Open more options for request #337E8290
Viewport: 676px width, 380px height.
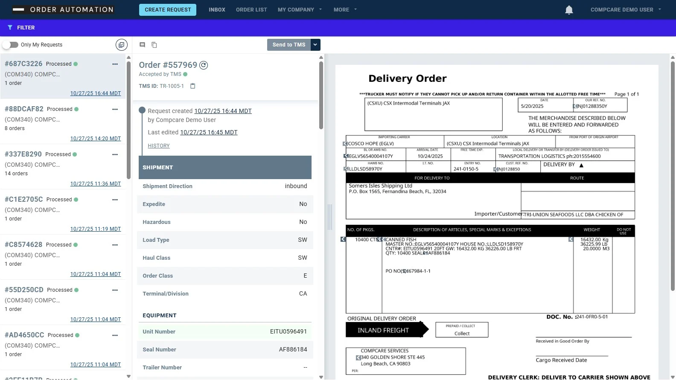tap(115, 154)
